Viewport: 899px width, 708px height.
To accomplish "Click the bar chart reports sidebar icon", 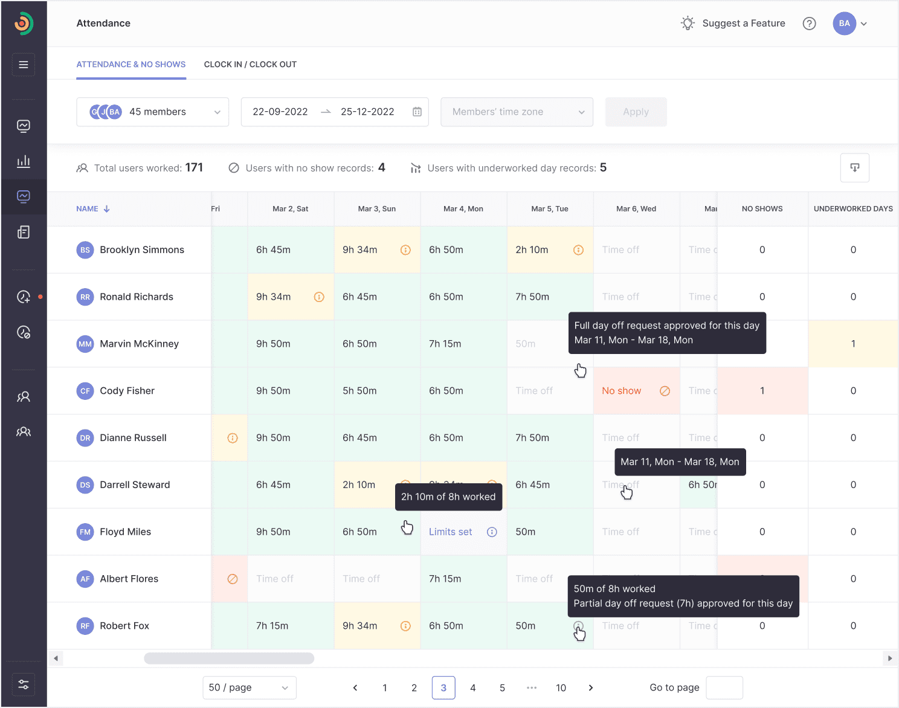I will (24, 161).
